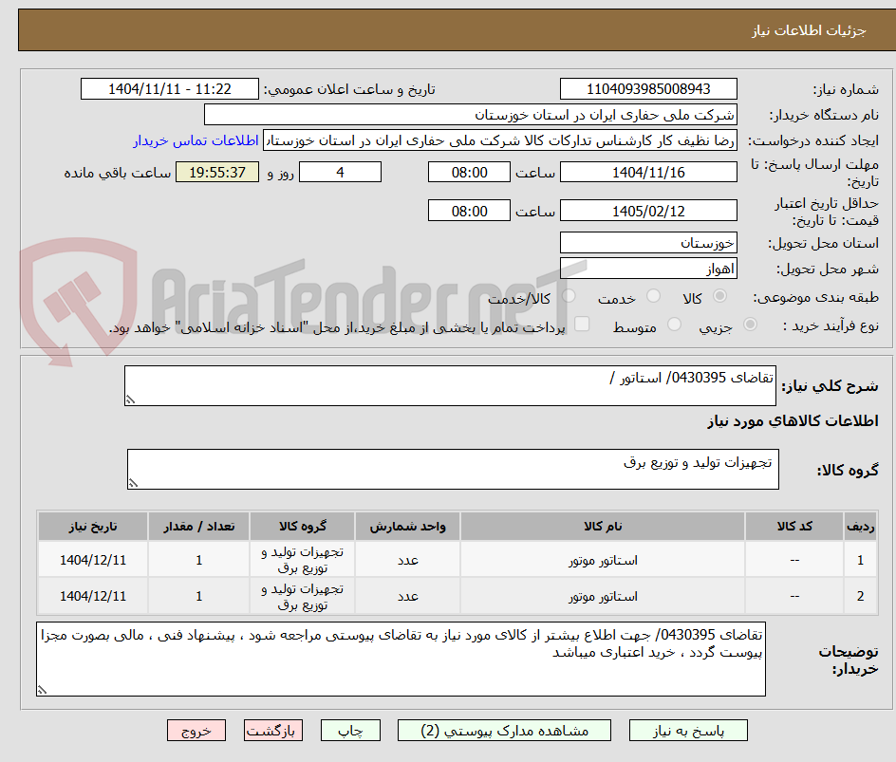Click the چاپ print button

(350, 730)
